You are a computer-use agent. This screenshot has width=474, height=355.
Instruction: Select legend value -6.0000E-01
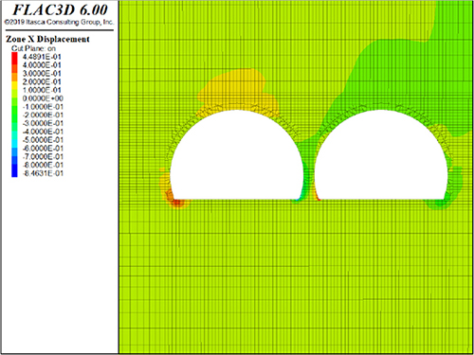click(43, 149)
